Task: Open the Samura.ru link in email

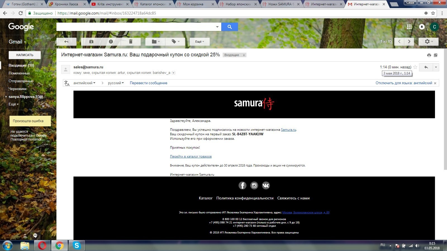Action: click(x=289, y=130)
